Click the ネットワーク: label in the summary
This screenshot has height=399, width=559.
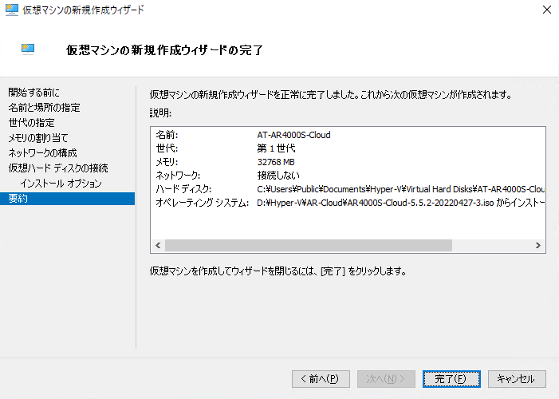[178, 176]
